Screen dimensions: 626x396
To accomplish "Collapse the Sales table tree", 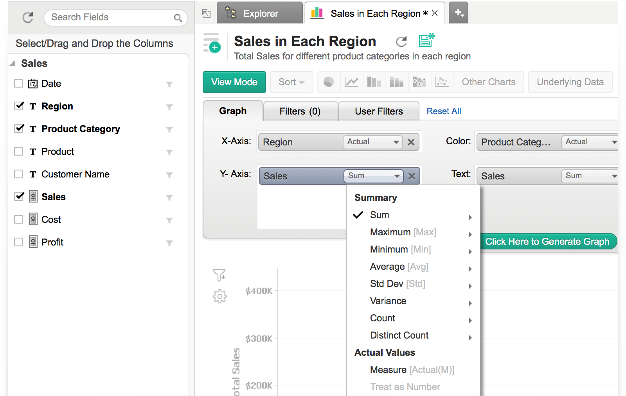I will 13,63.
